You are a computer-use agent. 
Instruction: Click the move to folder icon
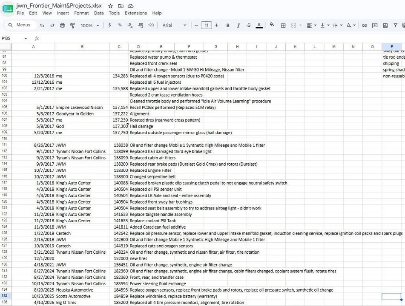point(121,6)
